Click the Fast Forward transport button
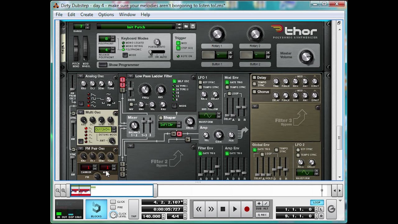 tap(211, 209)
